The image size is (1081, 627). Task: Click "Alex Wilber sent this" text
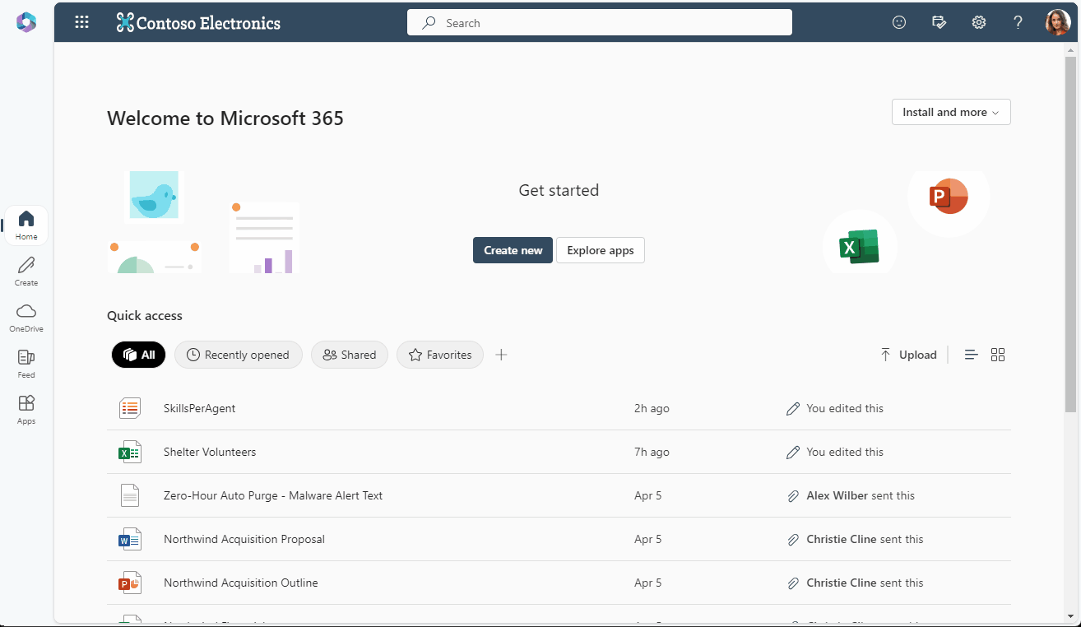tap(861, 495)
